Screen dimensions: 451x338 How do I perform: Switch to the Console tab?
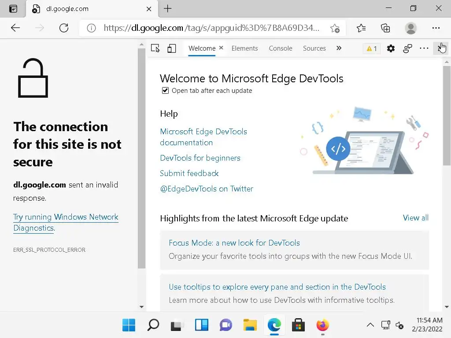point(281,48)
